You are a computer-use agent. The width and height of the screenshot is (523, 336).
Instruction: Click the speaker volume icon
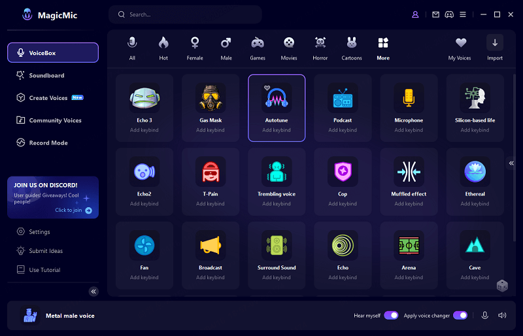(502, 315)
